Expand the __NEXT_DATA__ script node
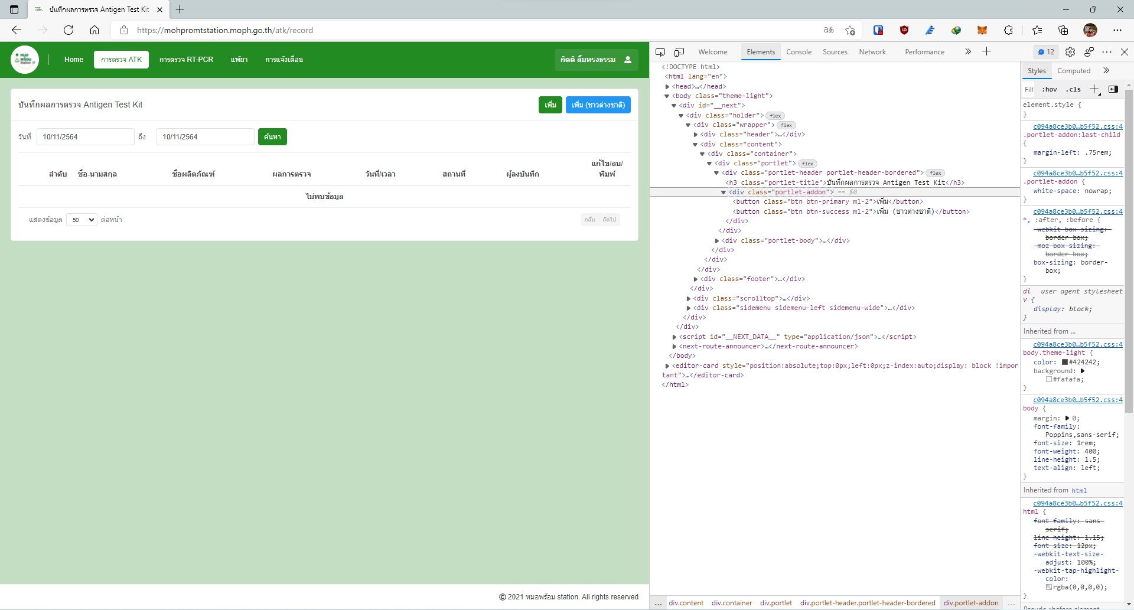Viewport: 1134px width, 610px height. (x=674, y=337)
